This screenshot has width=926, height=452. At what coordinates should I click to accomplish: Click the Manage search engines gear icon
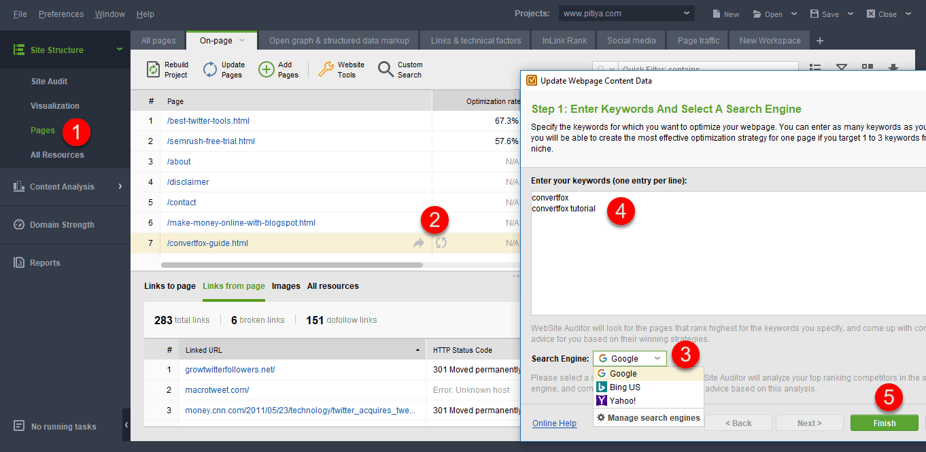coord(601,417)
